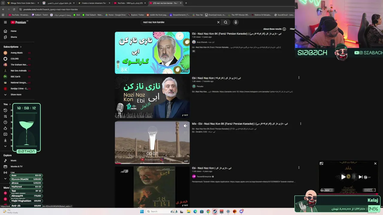This screenshot has height=215, width=383.
Task: Close the nazi naz kon karoke tab
Action: 181,3
